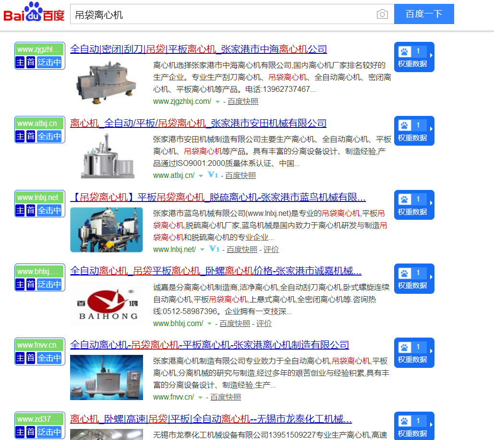Click the 泛击中 badge under www.zd37... tag
This screenshot has width=494, height=440.
pyautogui.click(x=49, y=432)
